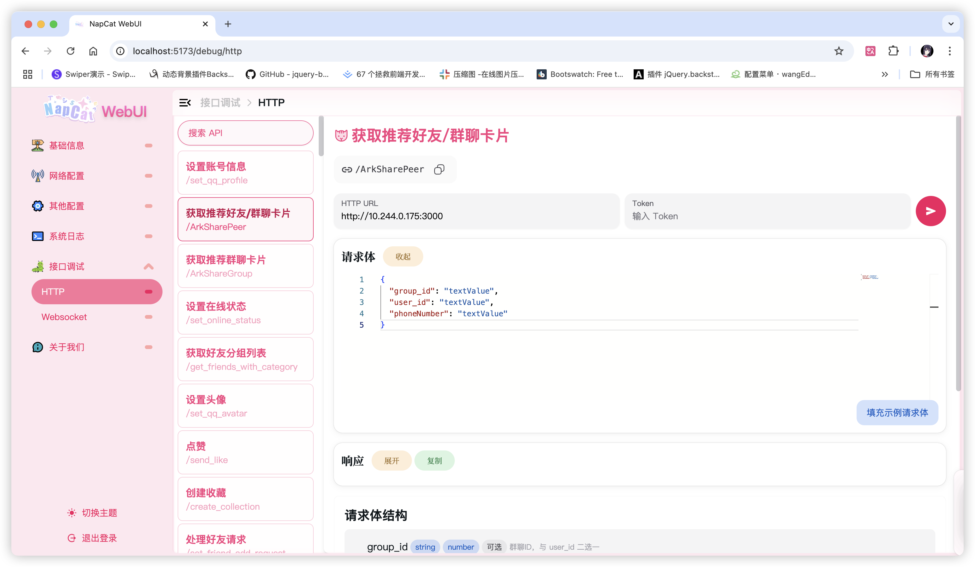Expand the response with 展开
Screen dimensions: 975x567
pos(391,461)
